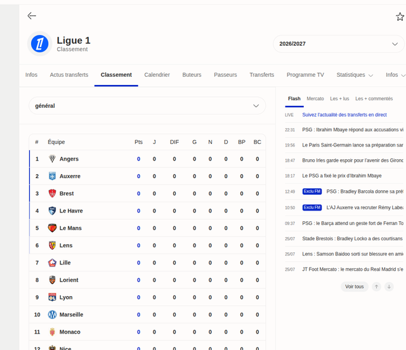The image size is (406, 350).
Task: Select the Flash news tab
Action: (294, 99)
